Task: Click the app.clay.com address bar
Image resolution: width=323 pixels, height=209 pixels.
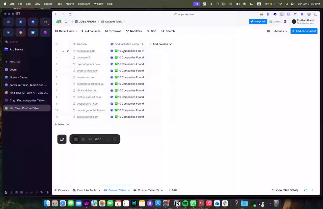Action: (184, 14)
